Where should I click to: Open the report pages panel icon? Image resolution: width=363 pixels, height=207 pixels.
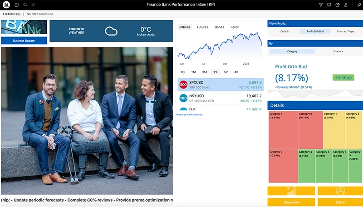pos(16,5)
